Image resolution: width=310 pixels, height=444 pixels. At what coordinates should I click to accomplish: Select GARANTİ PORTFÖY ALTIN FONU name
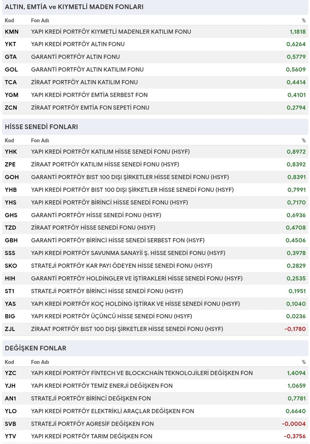coord(75,57)
